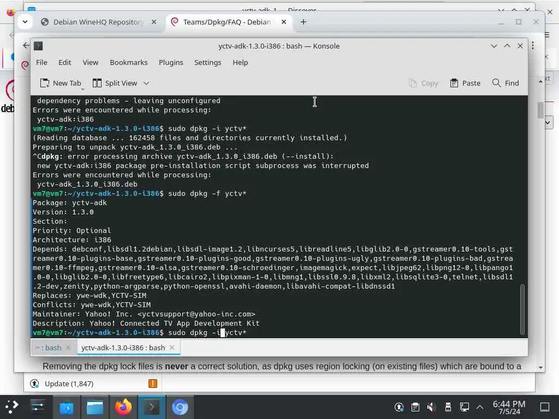Click the 'Conflicts: ywe-wdk,YCTV-SIM' line
This screenshot has width=559, height=419.
pyautogui.click(x=92, y=304)
